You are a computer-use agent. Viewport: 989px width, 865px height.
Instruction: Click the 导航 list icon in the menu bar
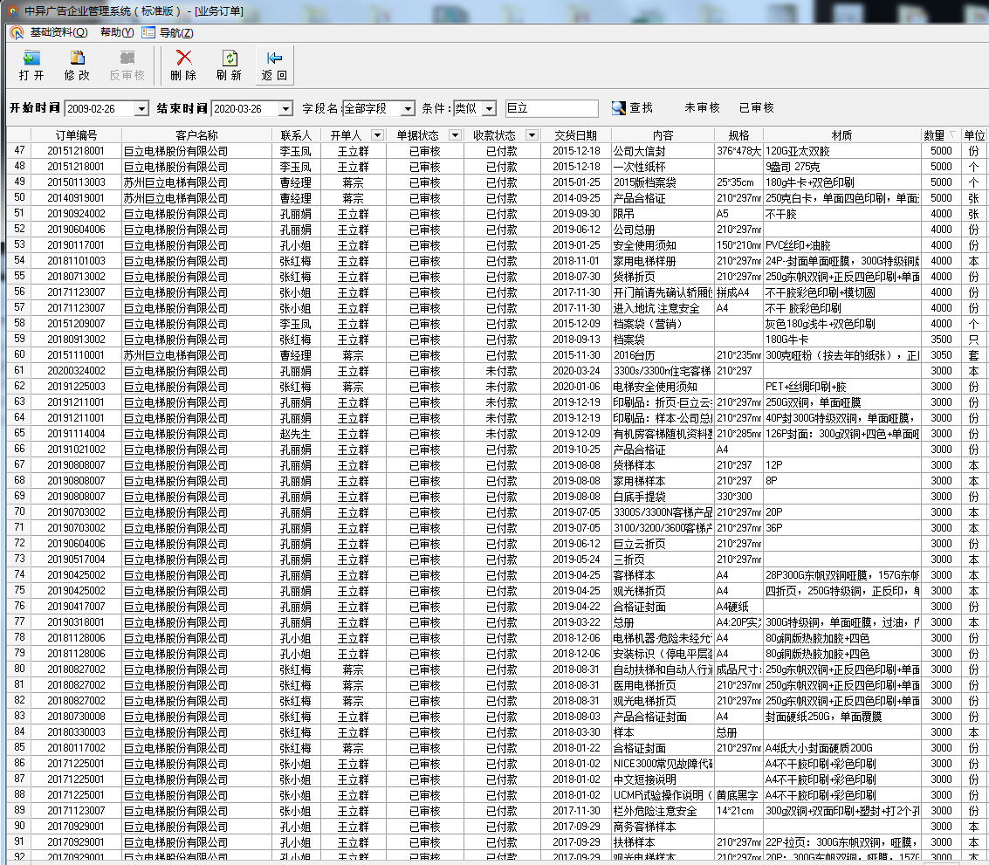click(148, 32)
